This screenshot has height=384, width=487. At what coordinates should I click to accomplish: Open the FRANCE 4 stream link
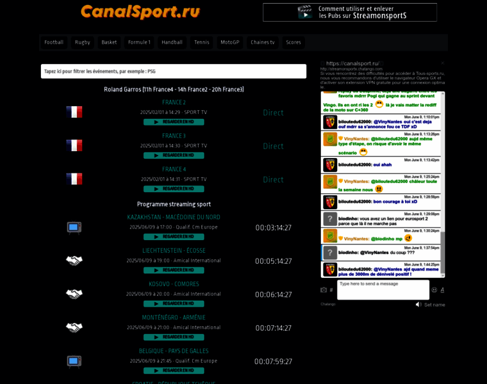[174, 170]
